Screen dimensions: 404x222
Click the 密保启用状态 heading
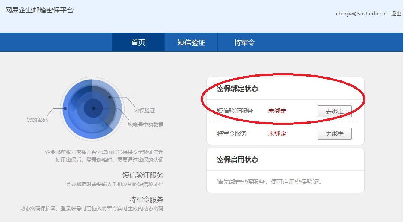click(x=237, y=160)
